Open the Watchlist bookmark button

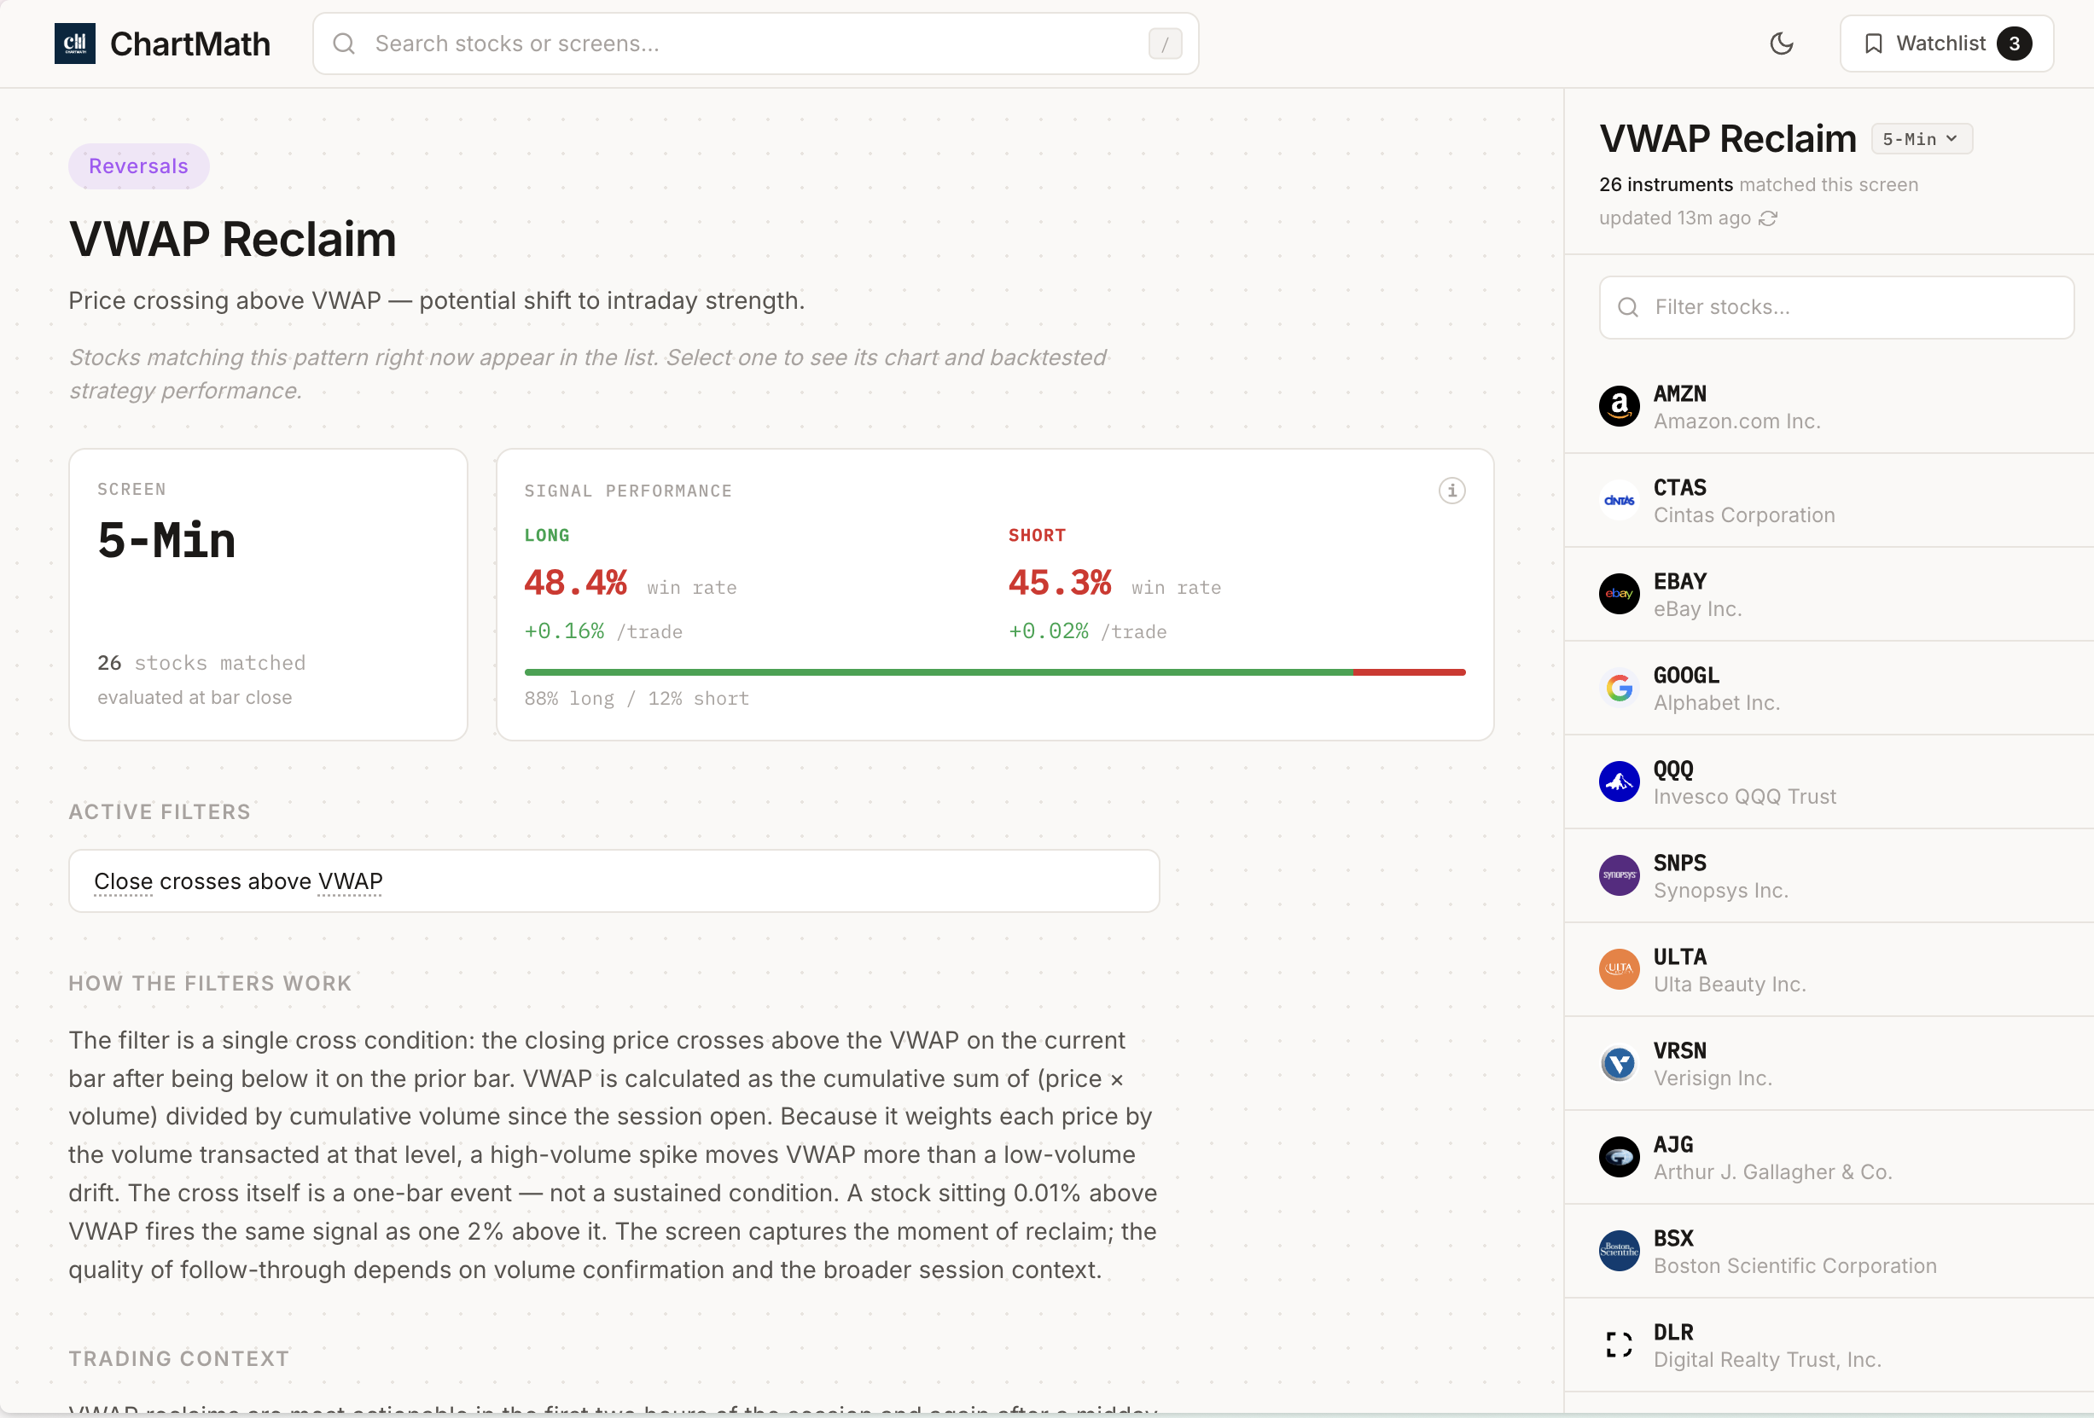pos(1946,44)
